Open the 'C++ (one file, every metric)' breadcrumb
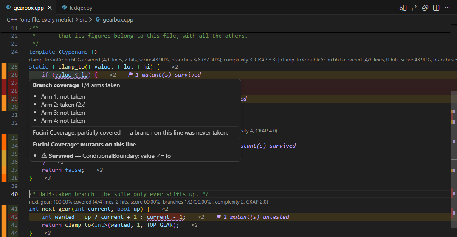Image resolution: width=457 pixels, height=237 pixels. [x=40, y=19]
